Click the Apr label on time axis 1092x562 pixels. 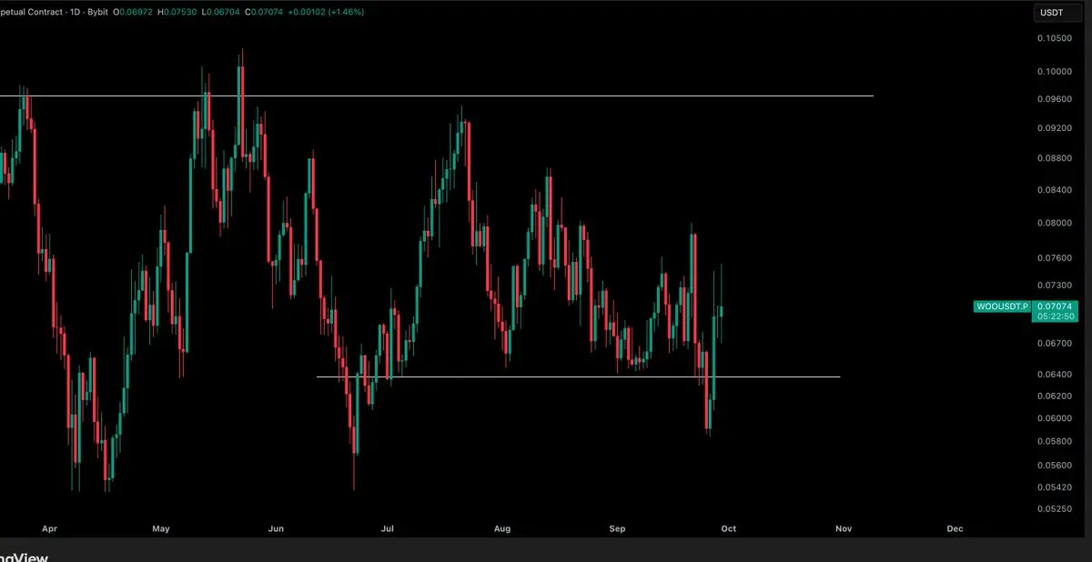pos(49,528)
